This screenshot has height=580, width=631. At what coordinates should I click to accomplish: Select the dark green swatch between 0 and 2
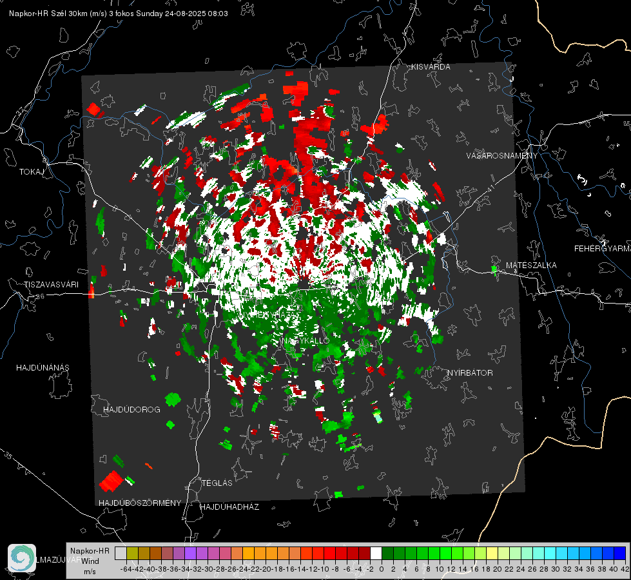387,554
